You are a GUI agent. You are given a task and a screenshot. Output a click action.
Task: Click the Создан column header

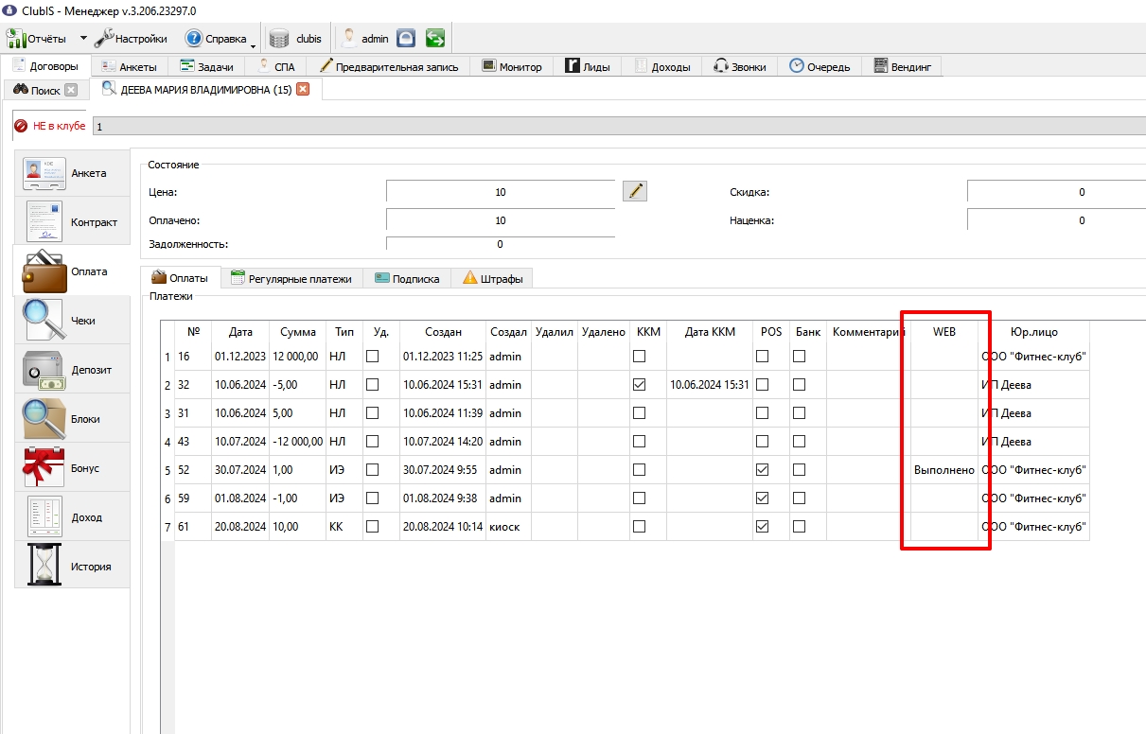point(443,332)
